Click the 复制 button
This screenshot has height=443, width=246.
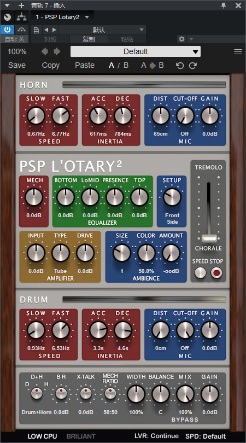click(89, 39)
